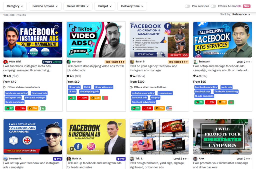
Task: Open Sarah S's Facebook ad creation thumbnail
Action: 159,40
